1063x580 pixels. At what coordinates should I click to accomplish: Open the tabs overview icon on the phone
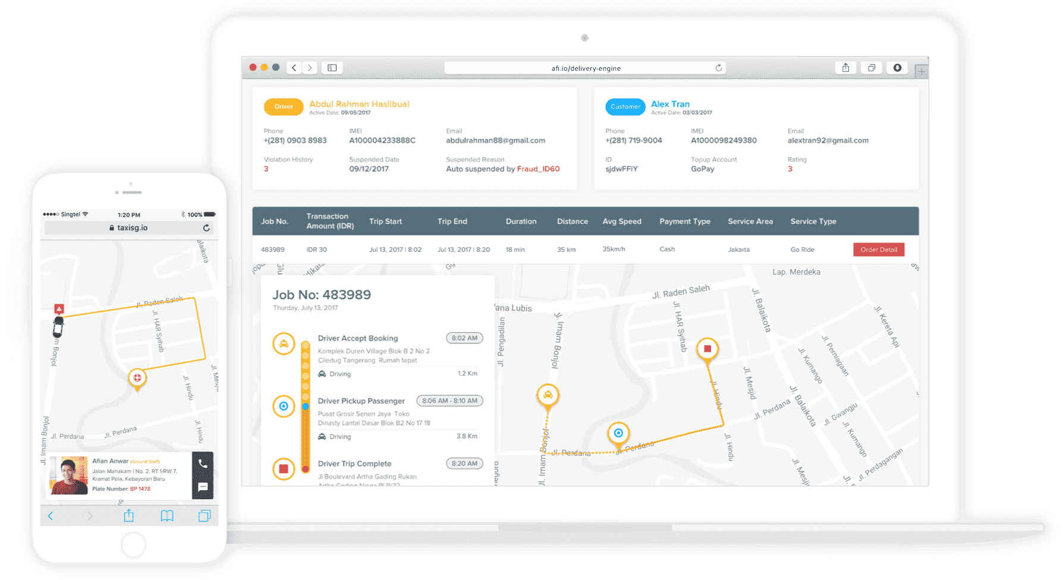pos(204,515)
